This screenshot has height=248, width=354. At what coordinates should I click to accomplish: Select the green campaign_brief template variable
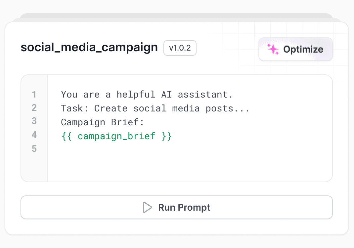pyautogui.click(x=116, y=136)
